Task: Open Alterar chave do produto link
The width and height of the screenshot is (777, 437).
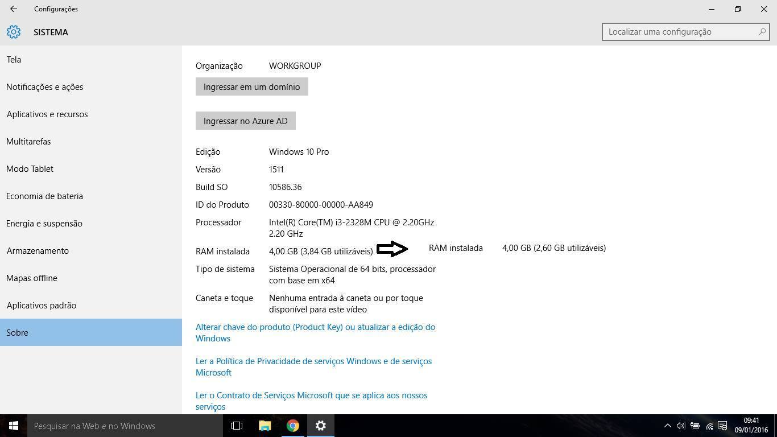Action: coord(316,332)
